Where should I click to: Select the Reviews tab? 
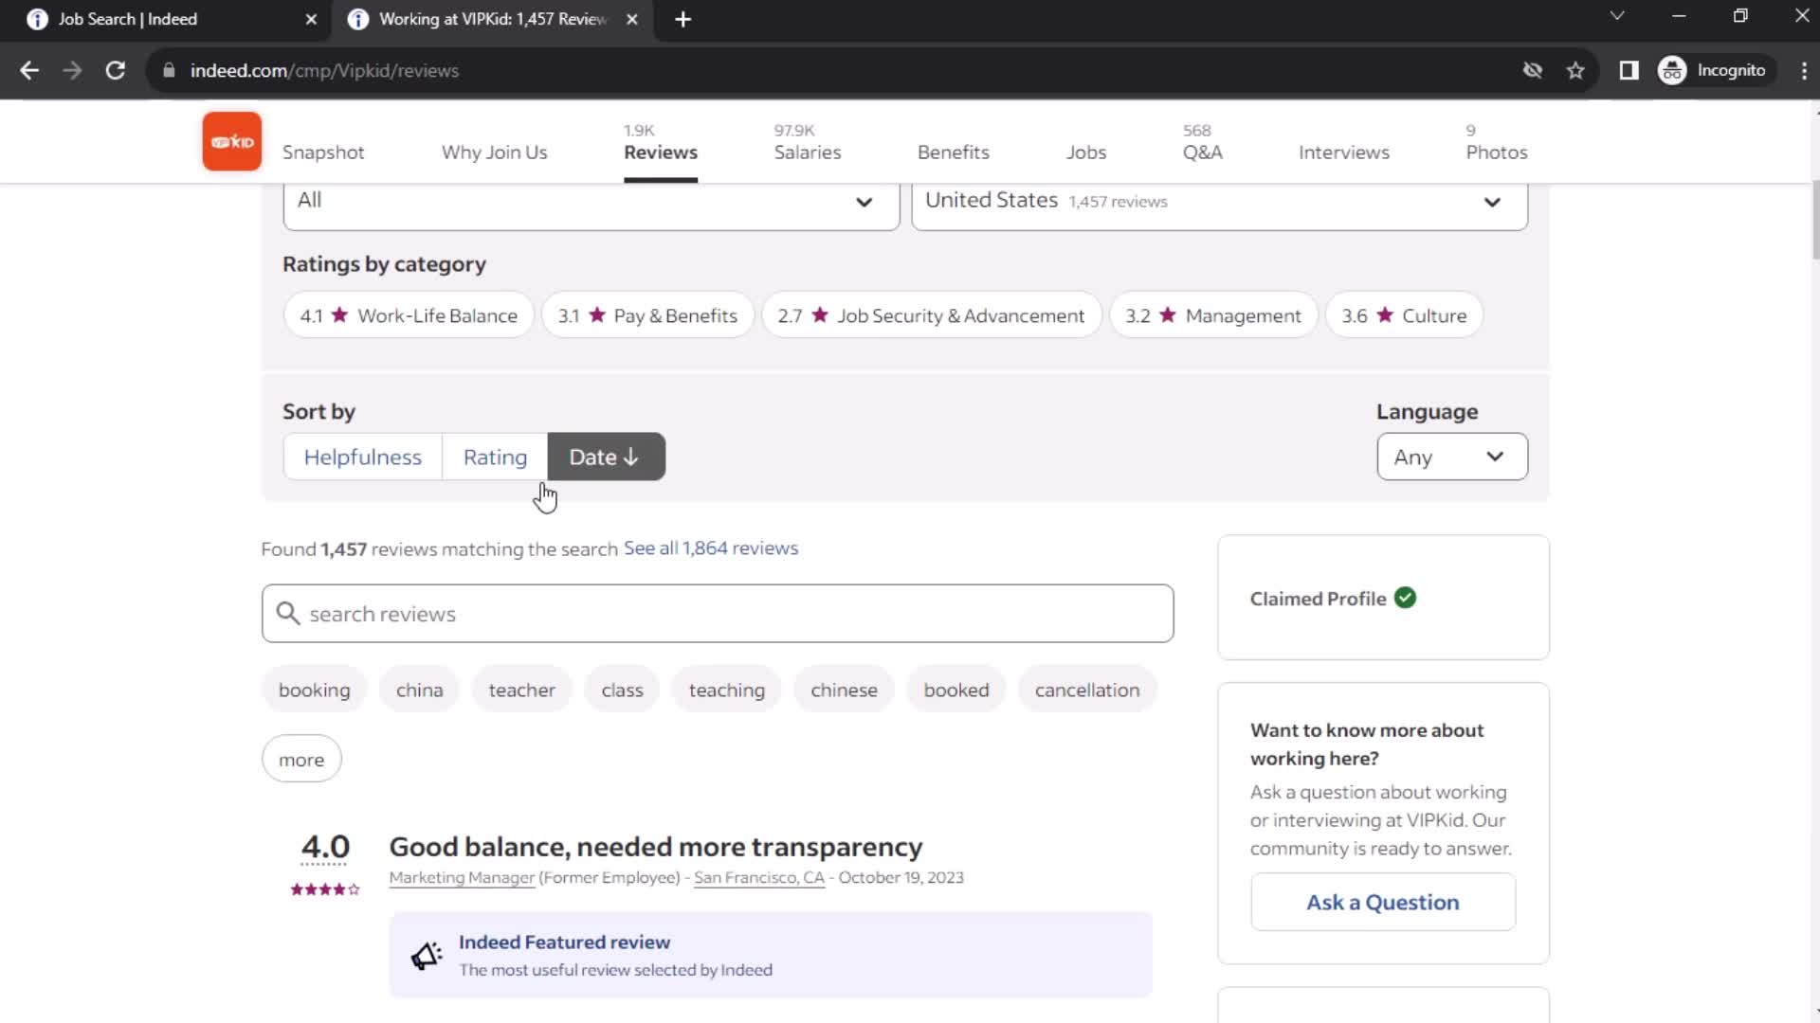point(661,152)
